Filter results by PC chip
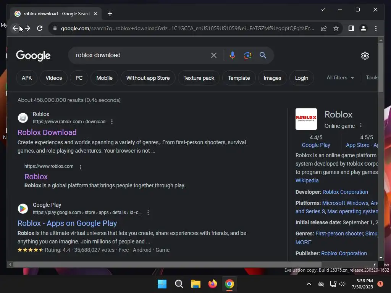391x293 pixels. 79,78
